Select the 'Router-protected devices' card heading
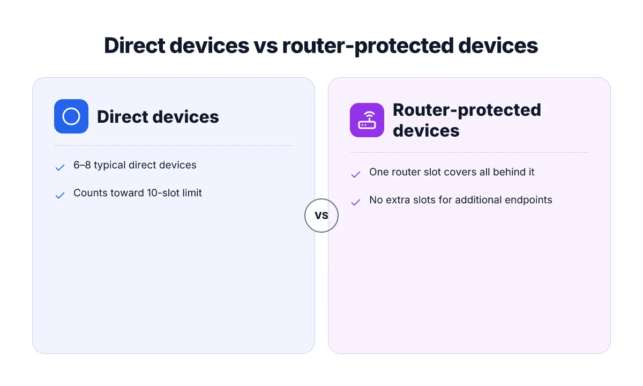Image resolution: width=643 pixels, height=386 pixels. (467, 120)
